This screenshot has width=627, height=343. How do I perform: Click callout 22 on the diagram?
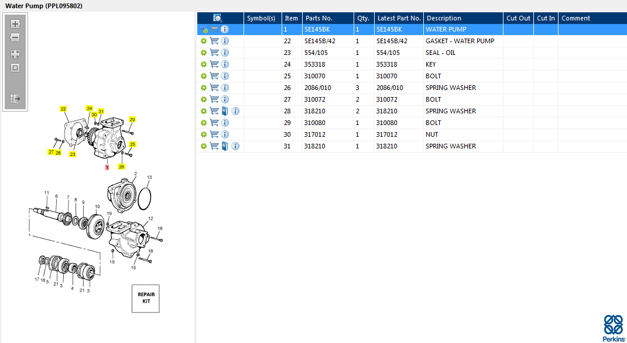click(63, 109)
